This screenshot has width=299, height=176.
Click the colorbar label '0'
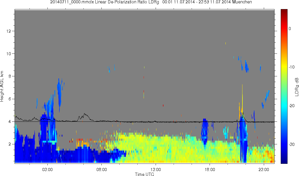(x=290, y=29)
